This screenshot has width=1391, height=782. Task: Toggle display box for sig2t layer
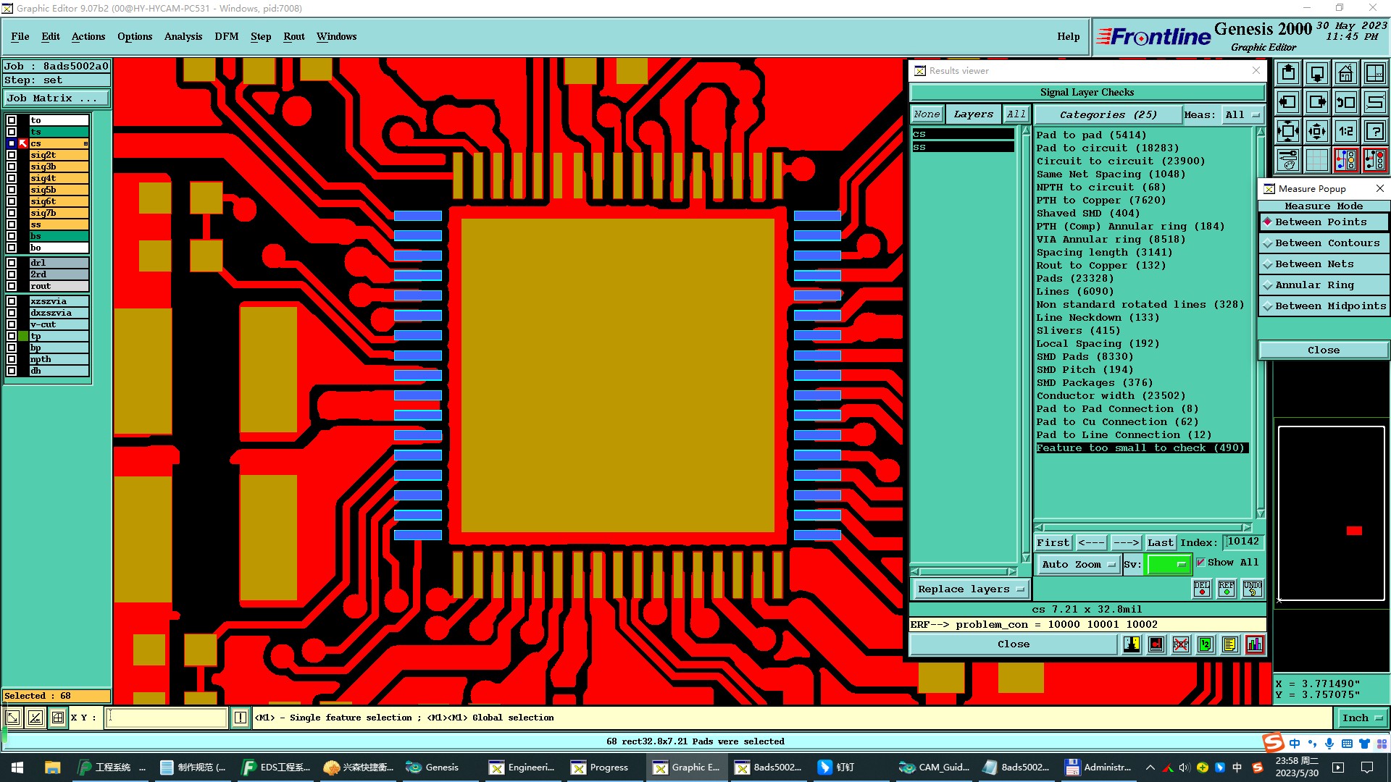point(12,155)
